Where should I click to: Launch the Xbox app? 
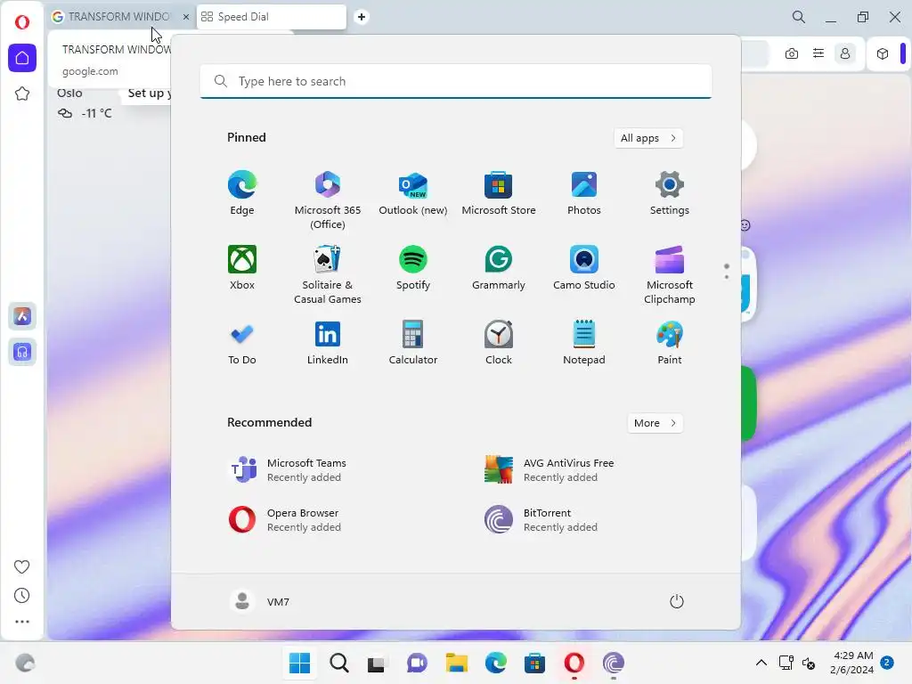[242, 268]
